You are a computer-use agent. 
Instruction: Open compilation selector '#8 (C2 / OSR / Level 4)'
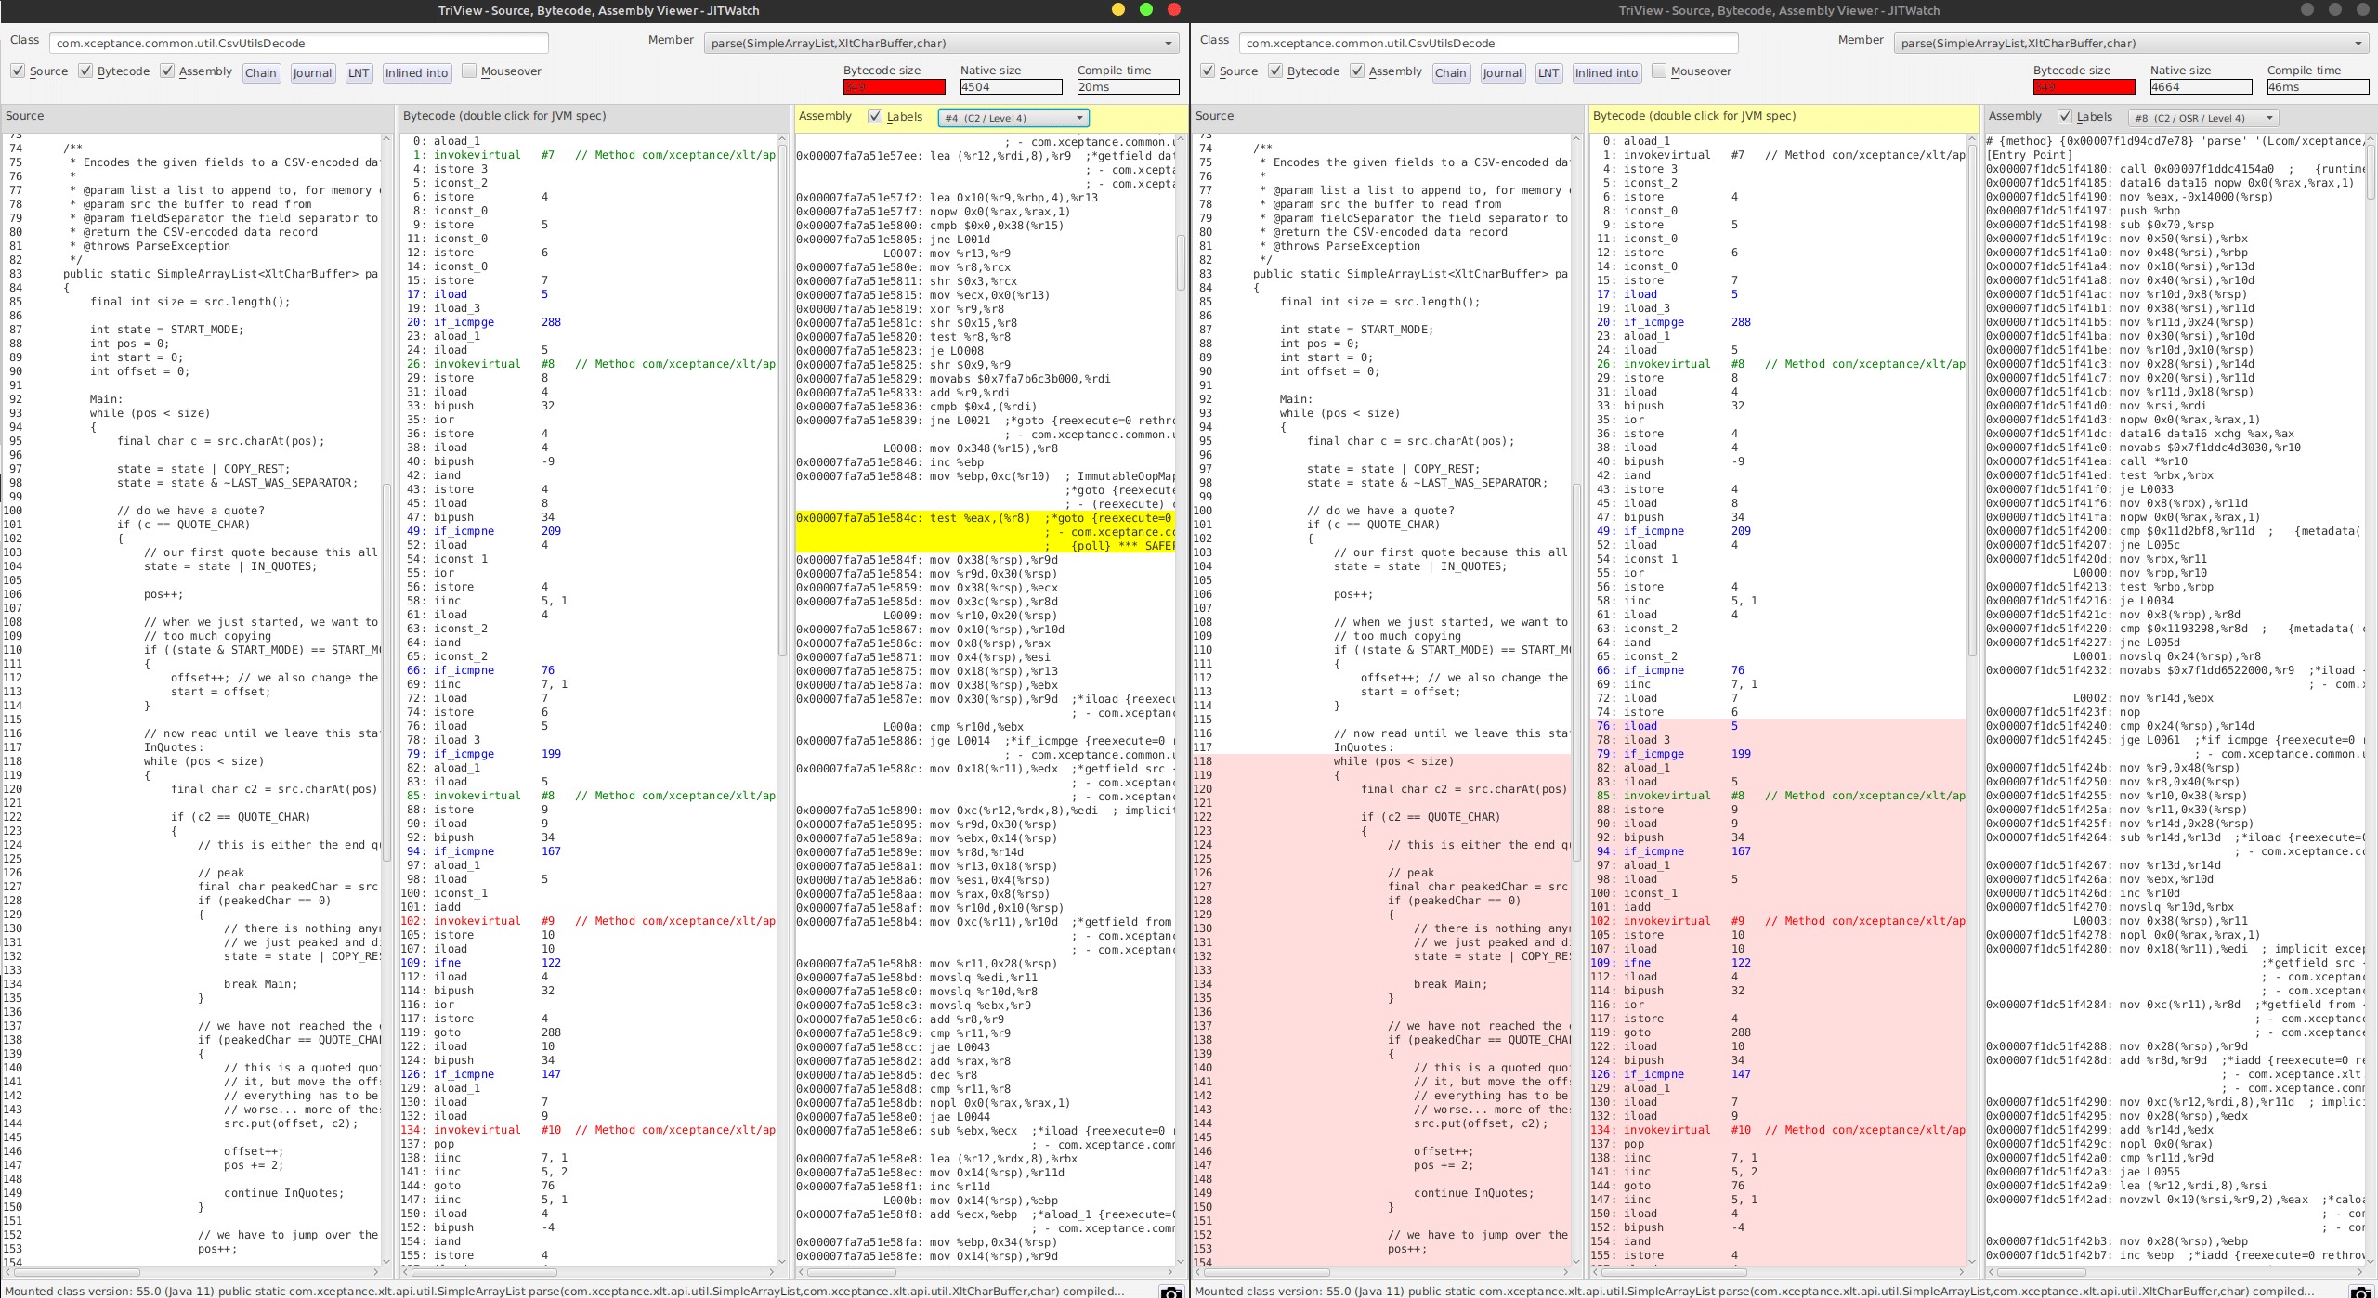2203,118
